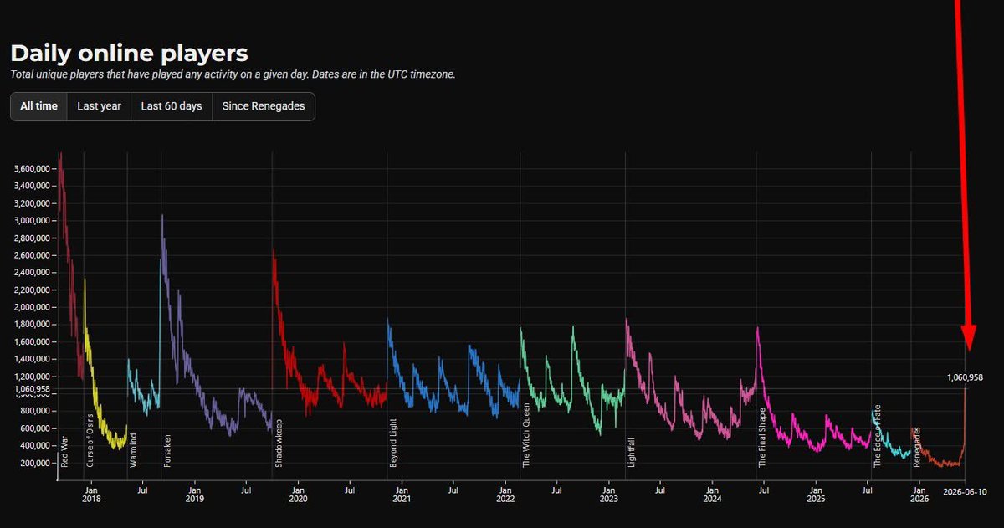Screen dimensions: 1004x528
Task: Click the Jan 2020 x-axis label
Action: pyautogui.click(x=298, y=494)
